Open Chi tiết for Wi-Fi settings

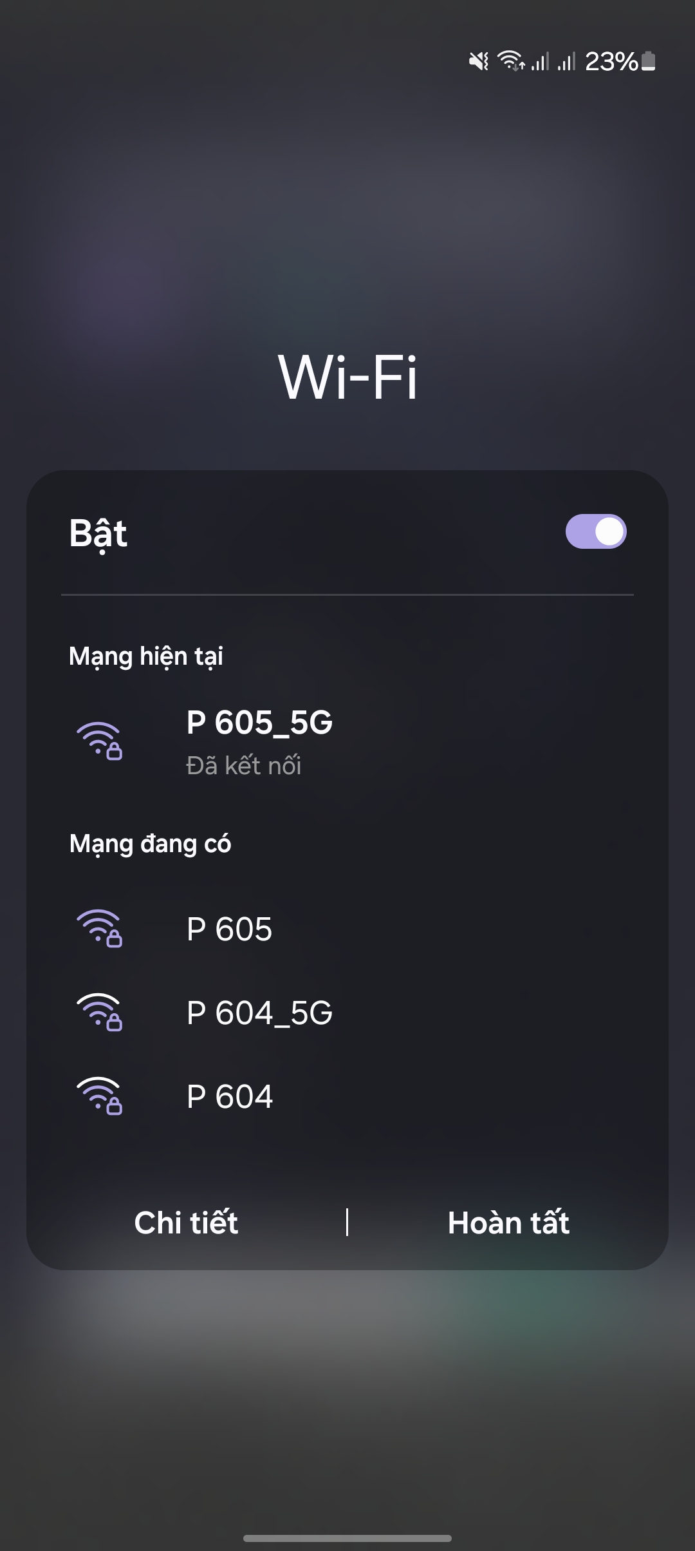click(x=186, y=1223)
